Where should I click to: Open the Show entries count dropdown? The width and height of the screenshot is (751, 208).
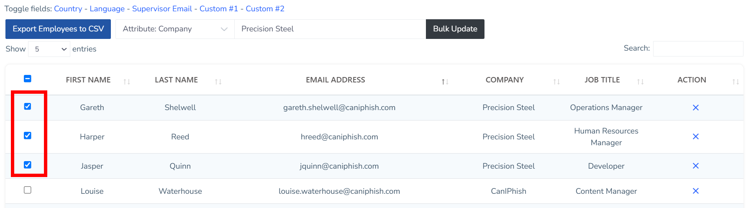tap(49, 49)
